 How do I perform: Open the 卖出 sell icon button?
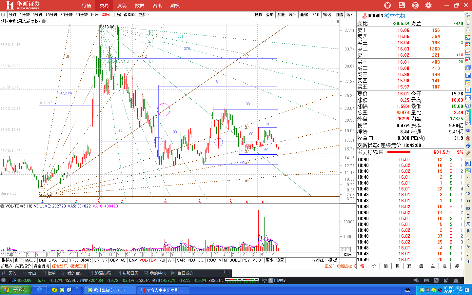(x=29, y=273)
